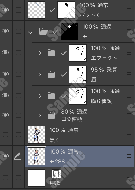Expand the 口9種類 folder arrow
The image size is (135, 190).
[40, 115]
